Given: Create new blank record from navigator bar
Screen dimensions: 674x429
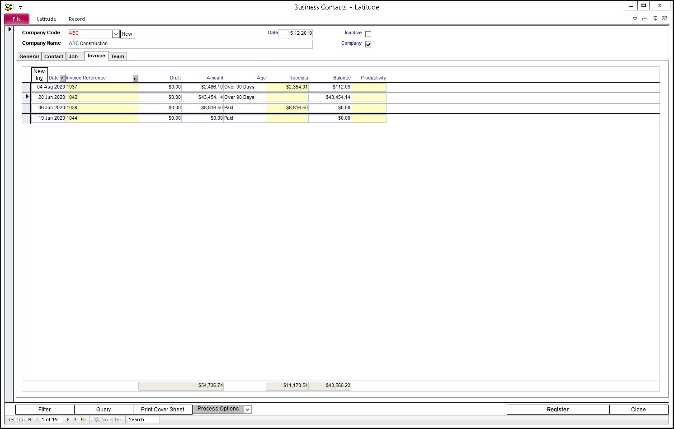Looking at the screenshot, I should [x=84, y=420].
